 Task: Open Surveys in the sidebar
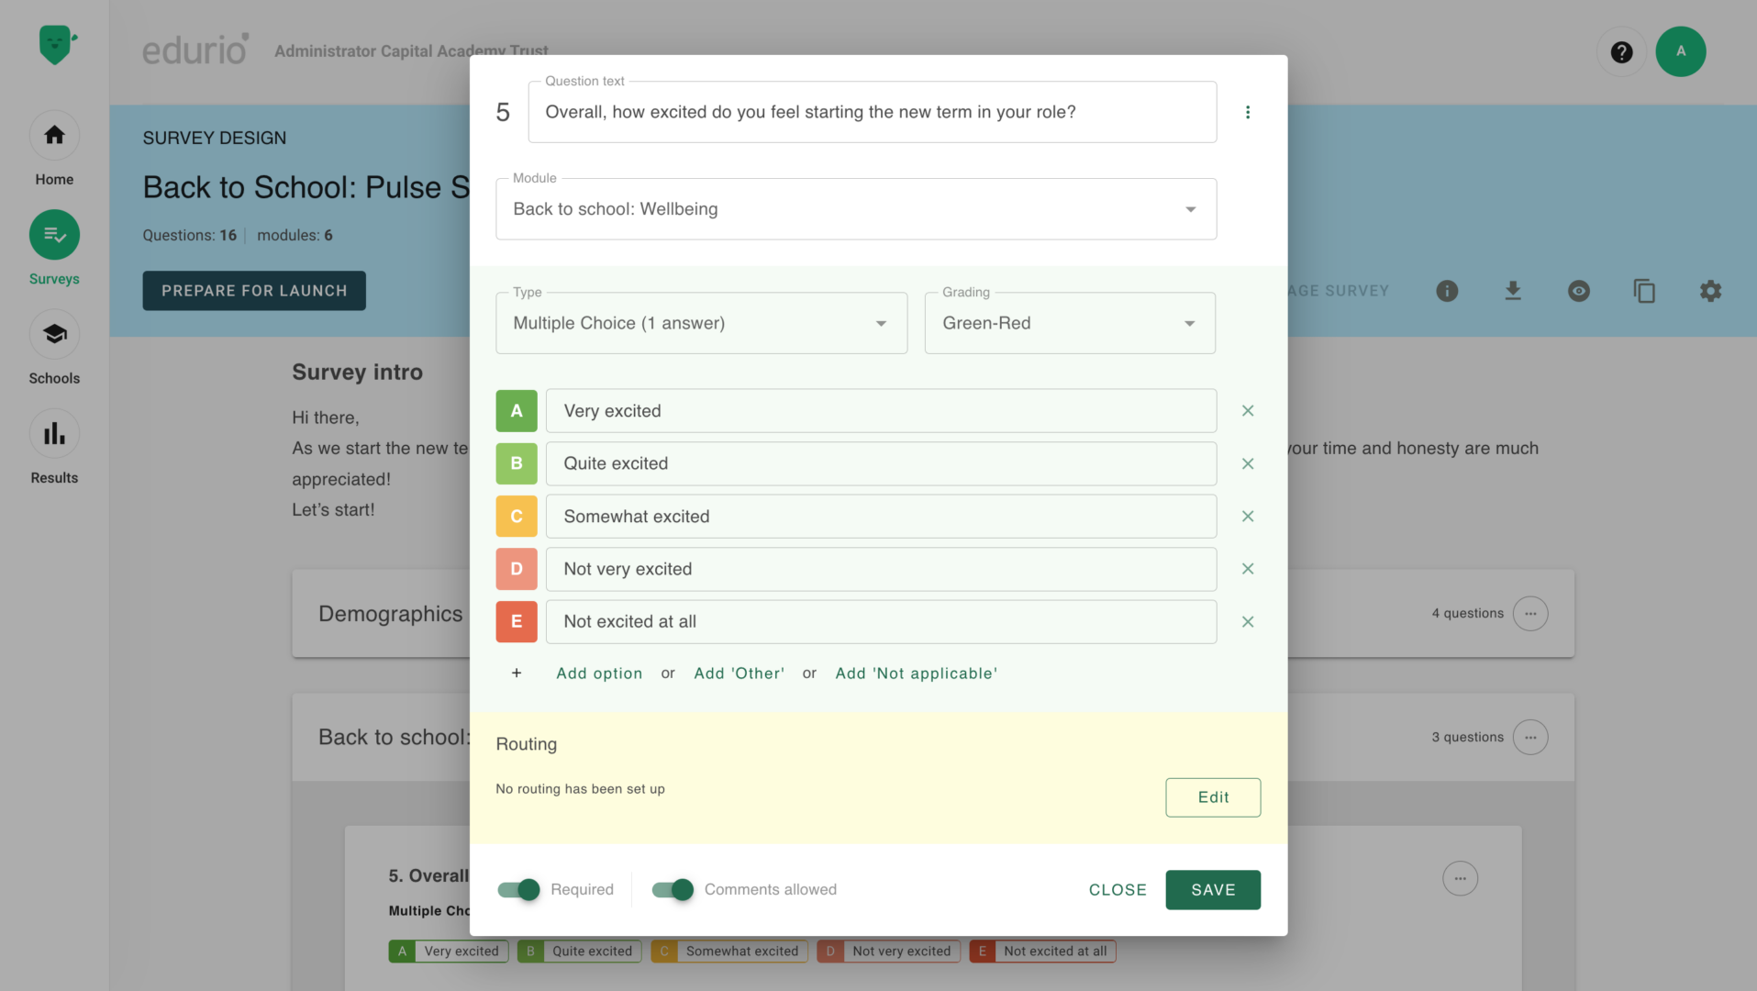(x=54, y=250)
